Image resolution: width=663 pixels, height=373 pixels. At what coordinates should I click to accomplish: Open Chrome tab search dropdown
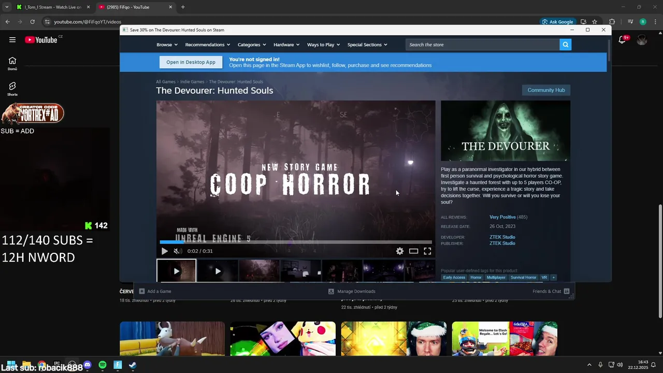(x=7, y=7)
